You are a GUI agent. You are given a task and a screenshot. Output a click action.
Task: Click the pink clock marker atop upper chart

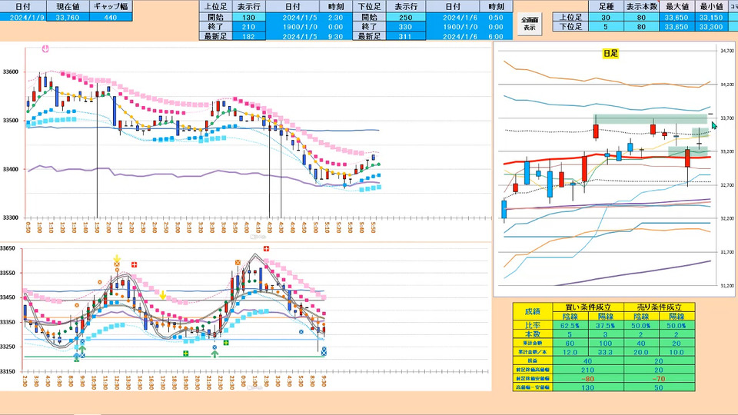45,48
